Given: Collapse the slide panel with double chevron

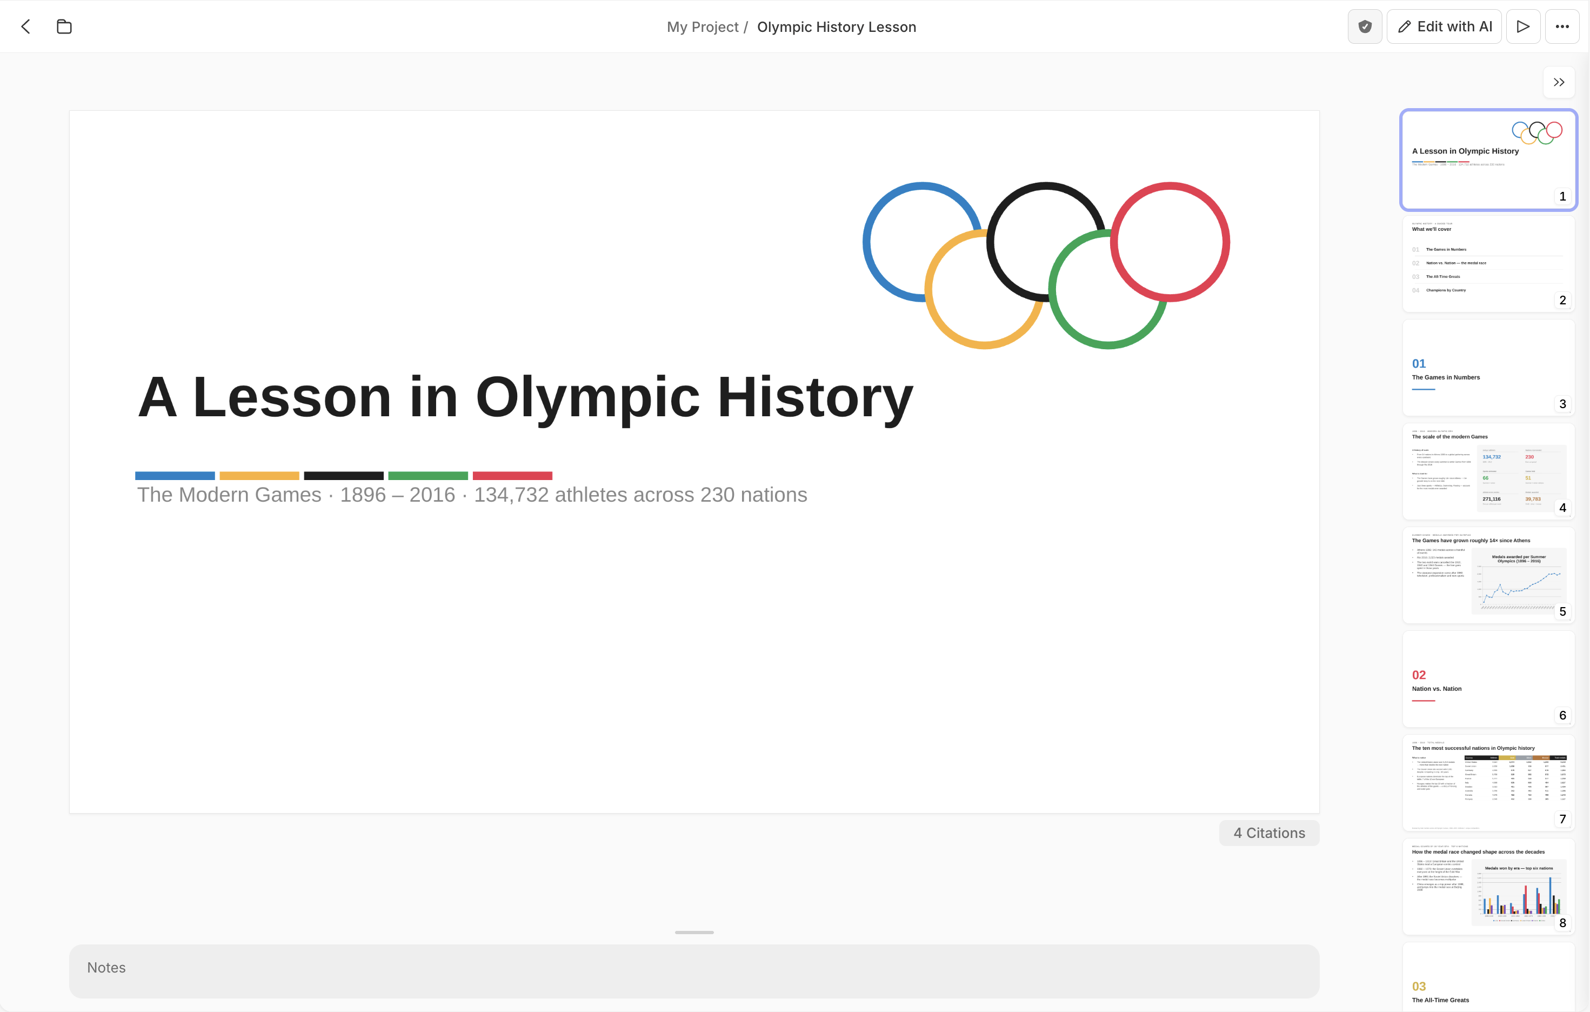Looking at the screenshot, I should tap(1559, 82).
